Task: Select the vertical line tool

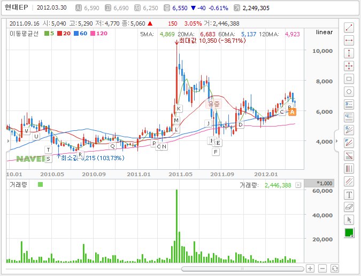Action: click(349, 53)
